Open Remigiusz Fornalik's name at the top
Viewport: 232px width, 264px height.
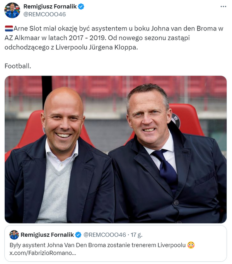50,7
